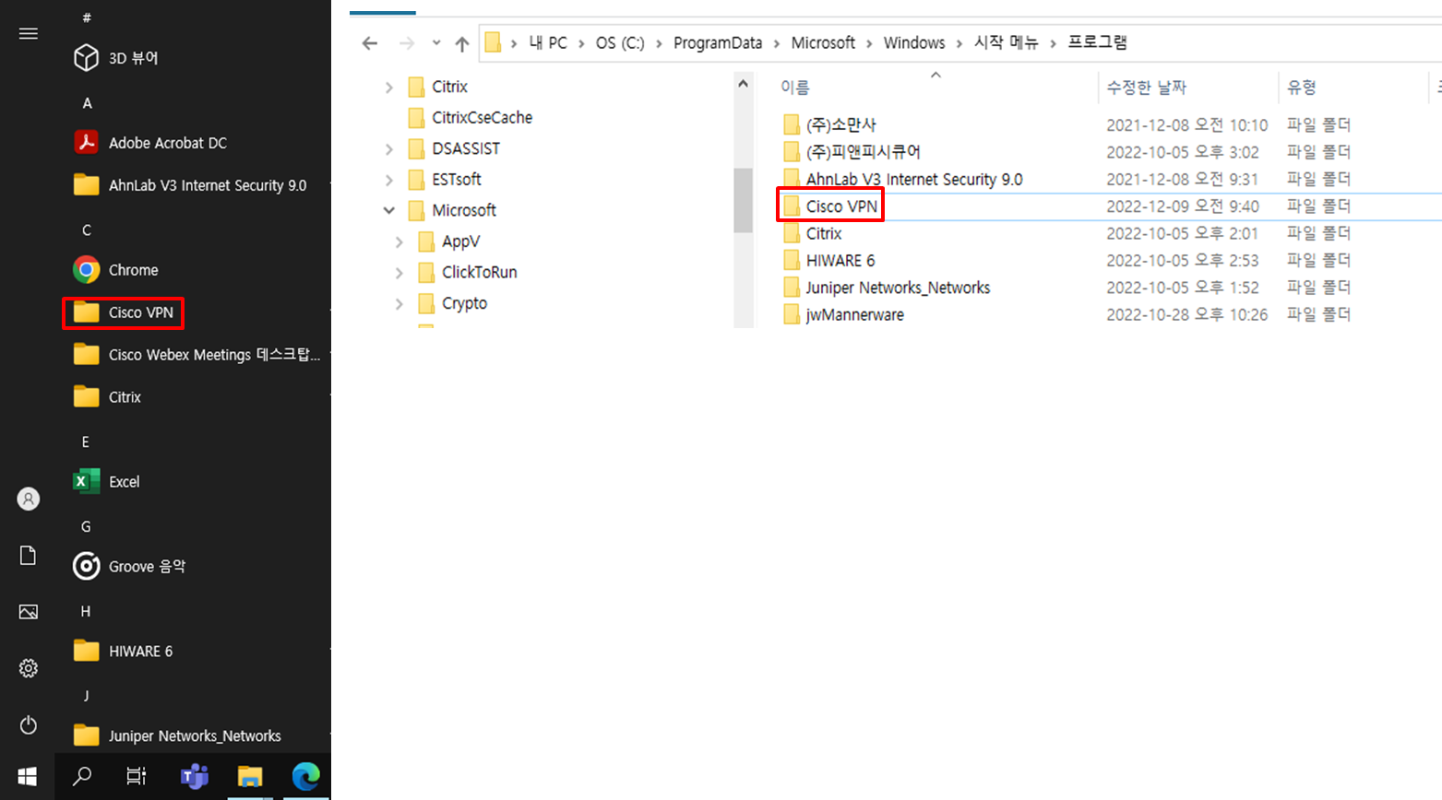Expand the Citrix tree node
The height and width of the screenshot is (800, 1442).
point(389,88)
